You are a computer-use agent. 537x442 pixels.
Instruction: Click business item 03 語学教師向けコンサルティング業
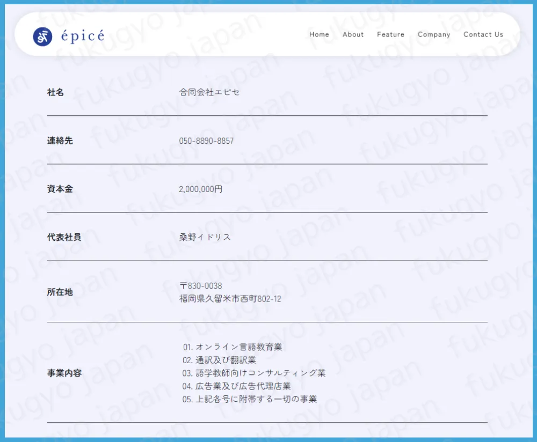(x=254, y=373)
